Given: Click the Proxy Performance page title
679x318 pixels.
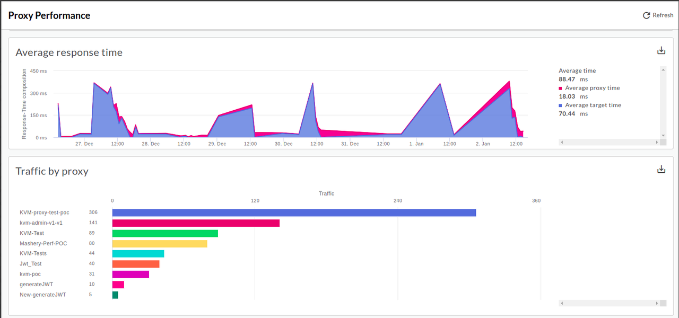Looking at the screenshot, I should tap(49, 15).
